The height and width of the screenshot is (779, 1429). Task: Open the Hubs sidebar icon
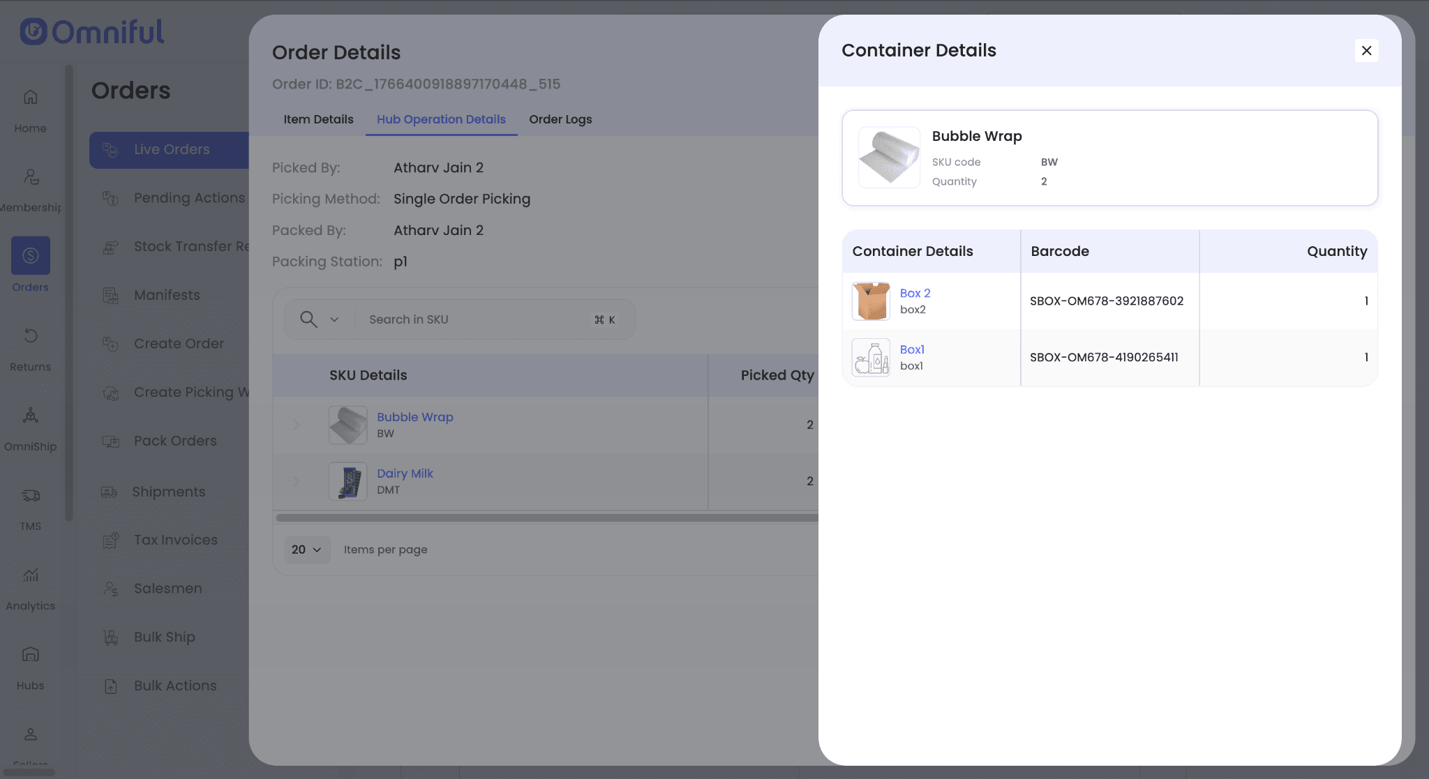[x=30, y=655]
